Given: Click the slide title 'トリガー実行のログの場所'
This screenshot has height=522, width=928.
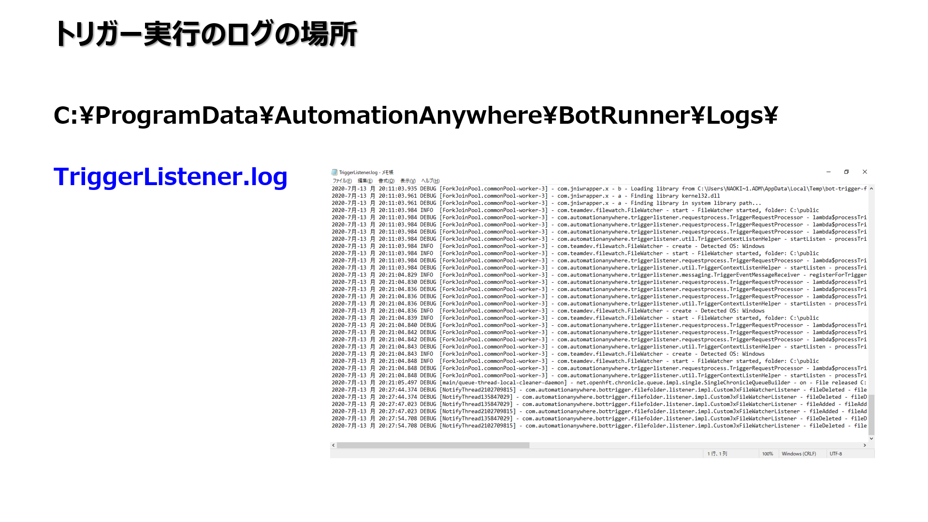Looking at the screenshot, I should point(206,34).
